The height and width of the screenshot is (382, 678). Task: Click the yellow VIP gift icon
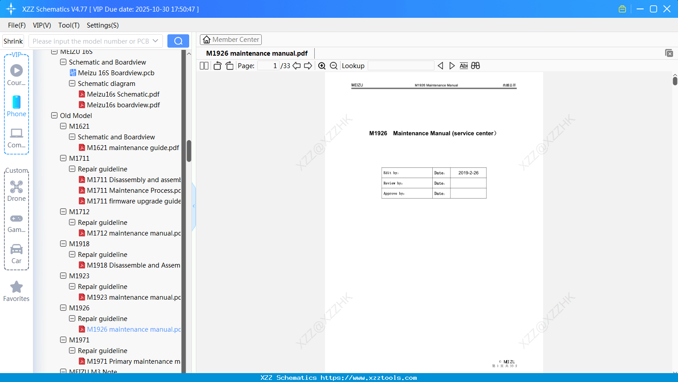[x=622, y=9]
